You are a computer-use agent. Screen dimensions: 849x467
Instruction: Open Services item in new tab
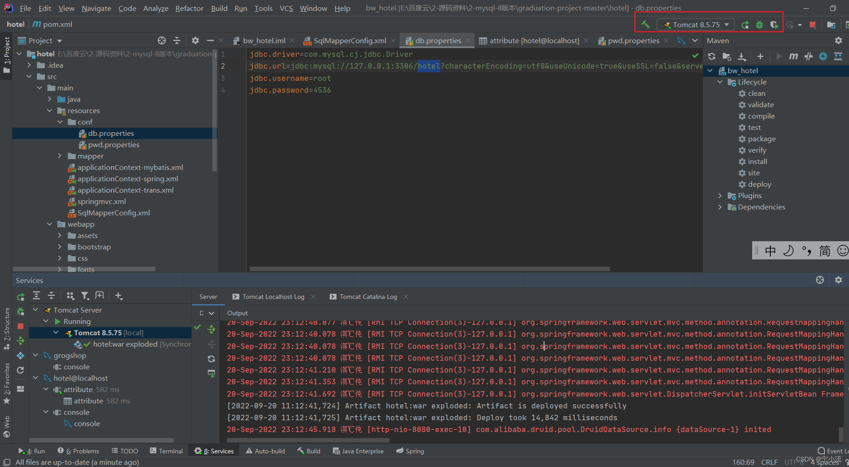coord(100,296)
